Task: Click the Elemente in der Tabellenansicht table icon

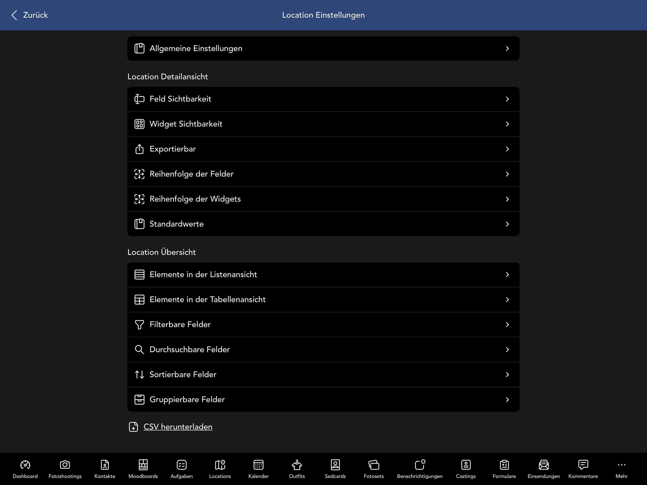Action: click(x=139, y=299)
